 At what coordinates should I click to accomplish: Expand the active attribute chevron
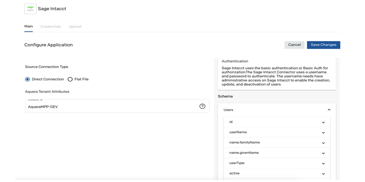(323, 174)
